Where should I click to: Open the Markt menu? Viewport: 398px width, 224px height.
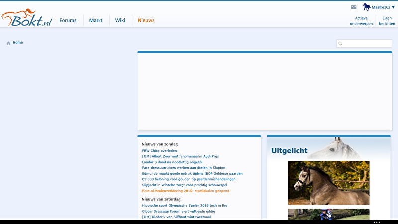pyautogui.click(x=96, y=20)
